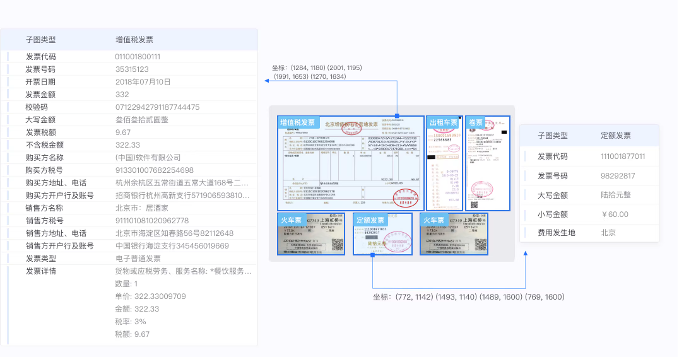
Task: Click the value 电子普通发票
Action: click(x=138, y=259)
